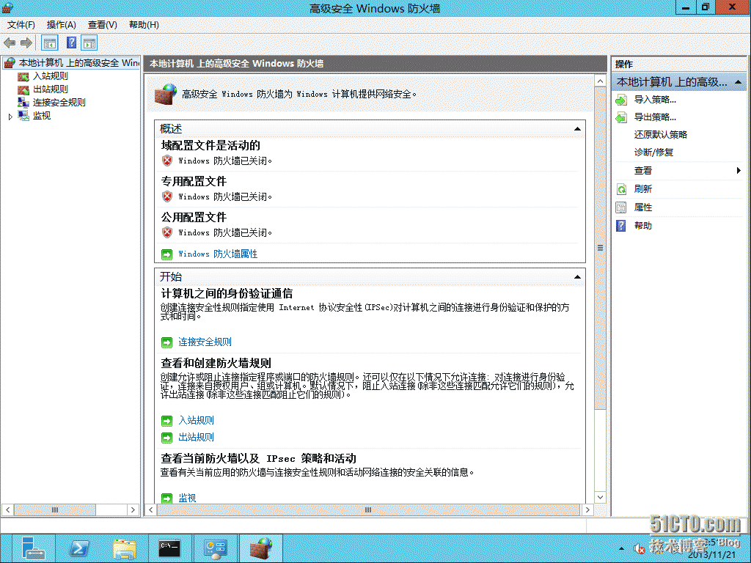Open the 入站规则 link in 开始
This screenshot has height=563, width=751.
pos(196,420)
